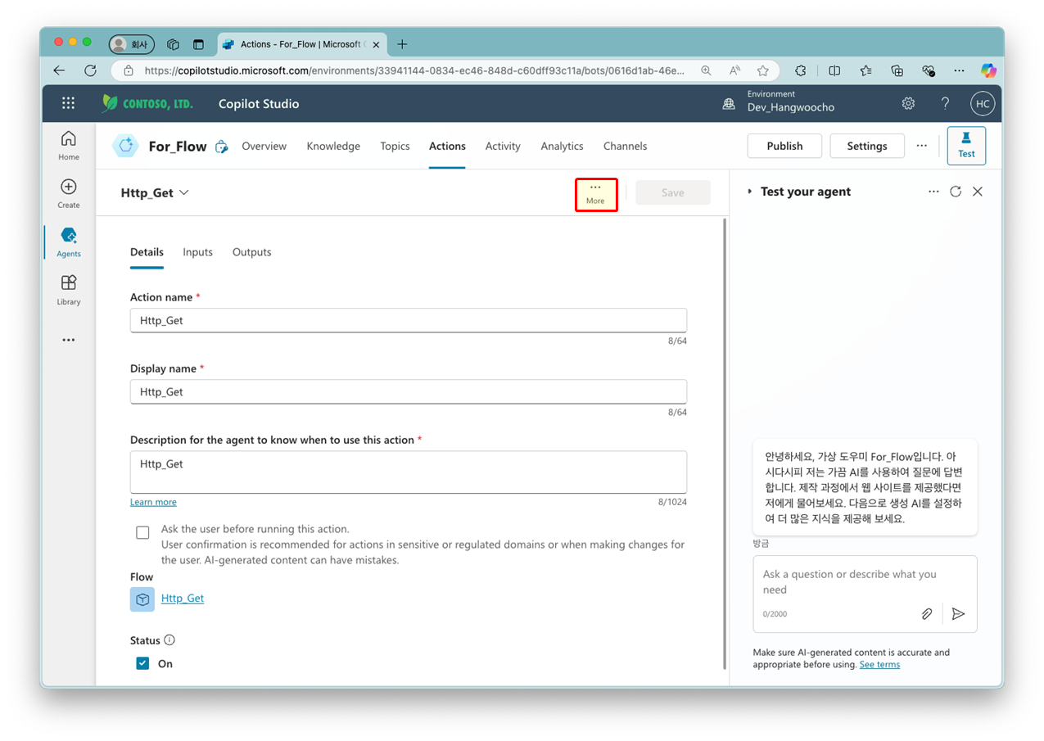Click the edit icon beside For_Flow
This screenshot has height=741, width=1044.
coord(221,147)
